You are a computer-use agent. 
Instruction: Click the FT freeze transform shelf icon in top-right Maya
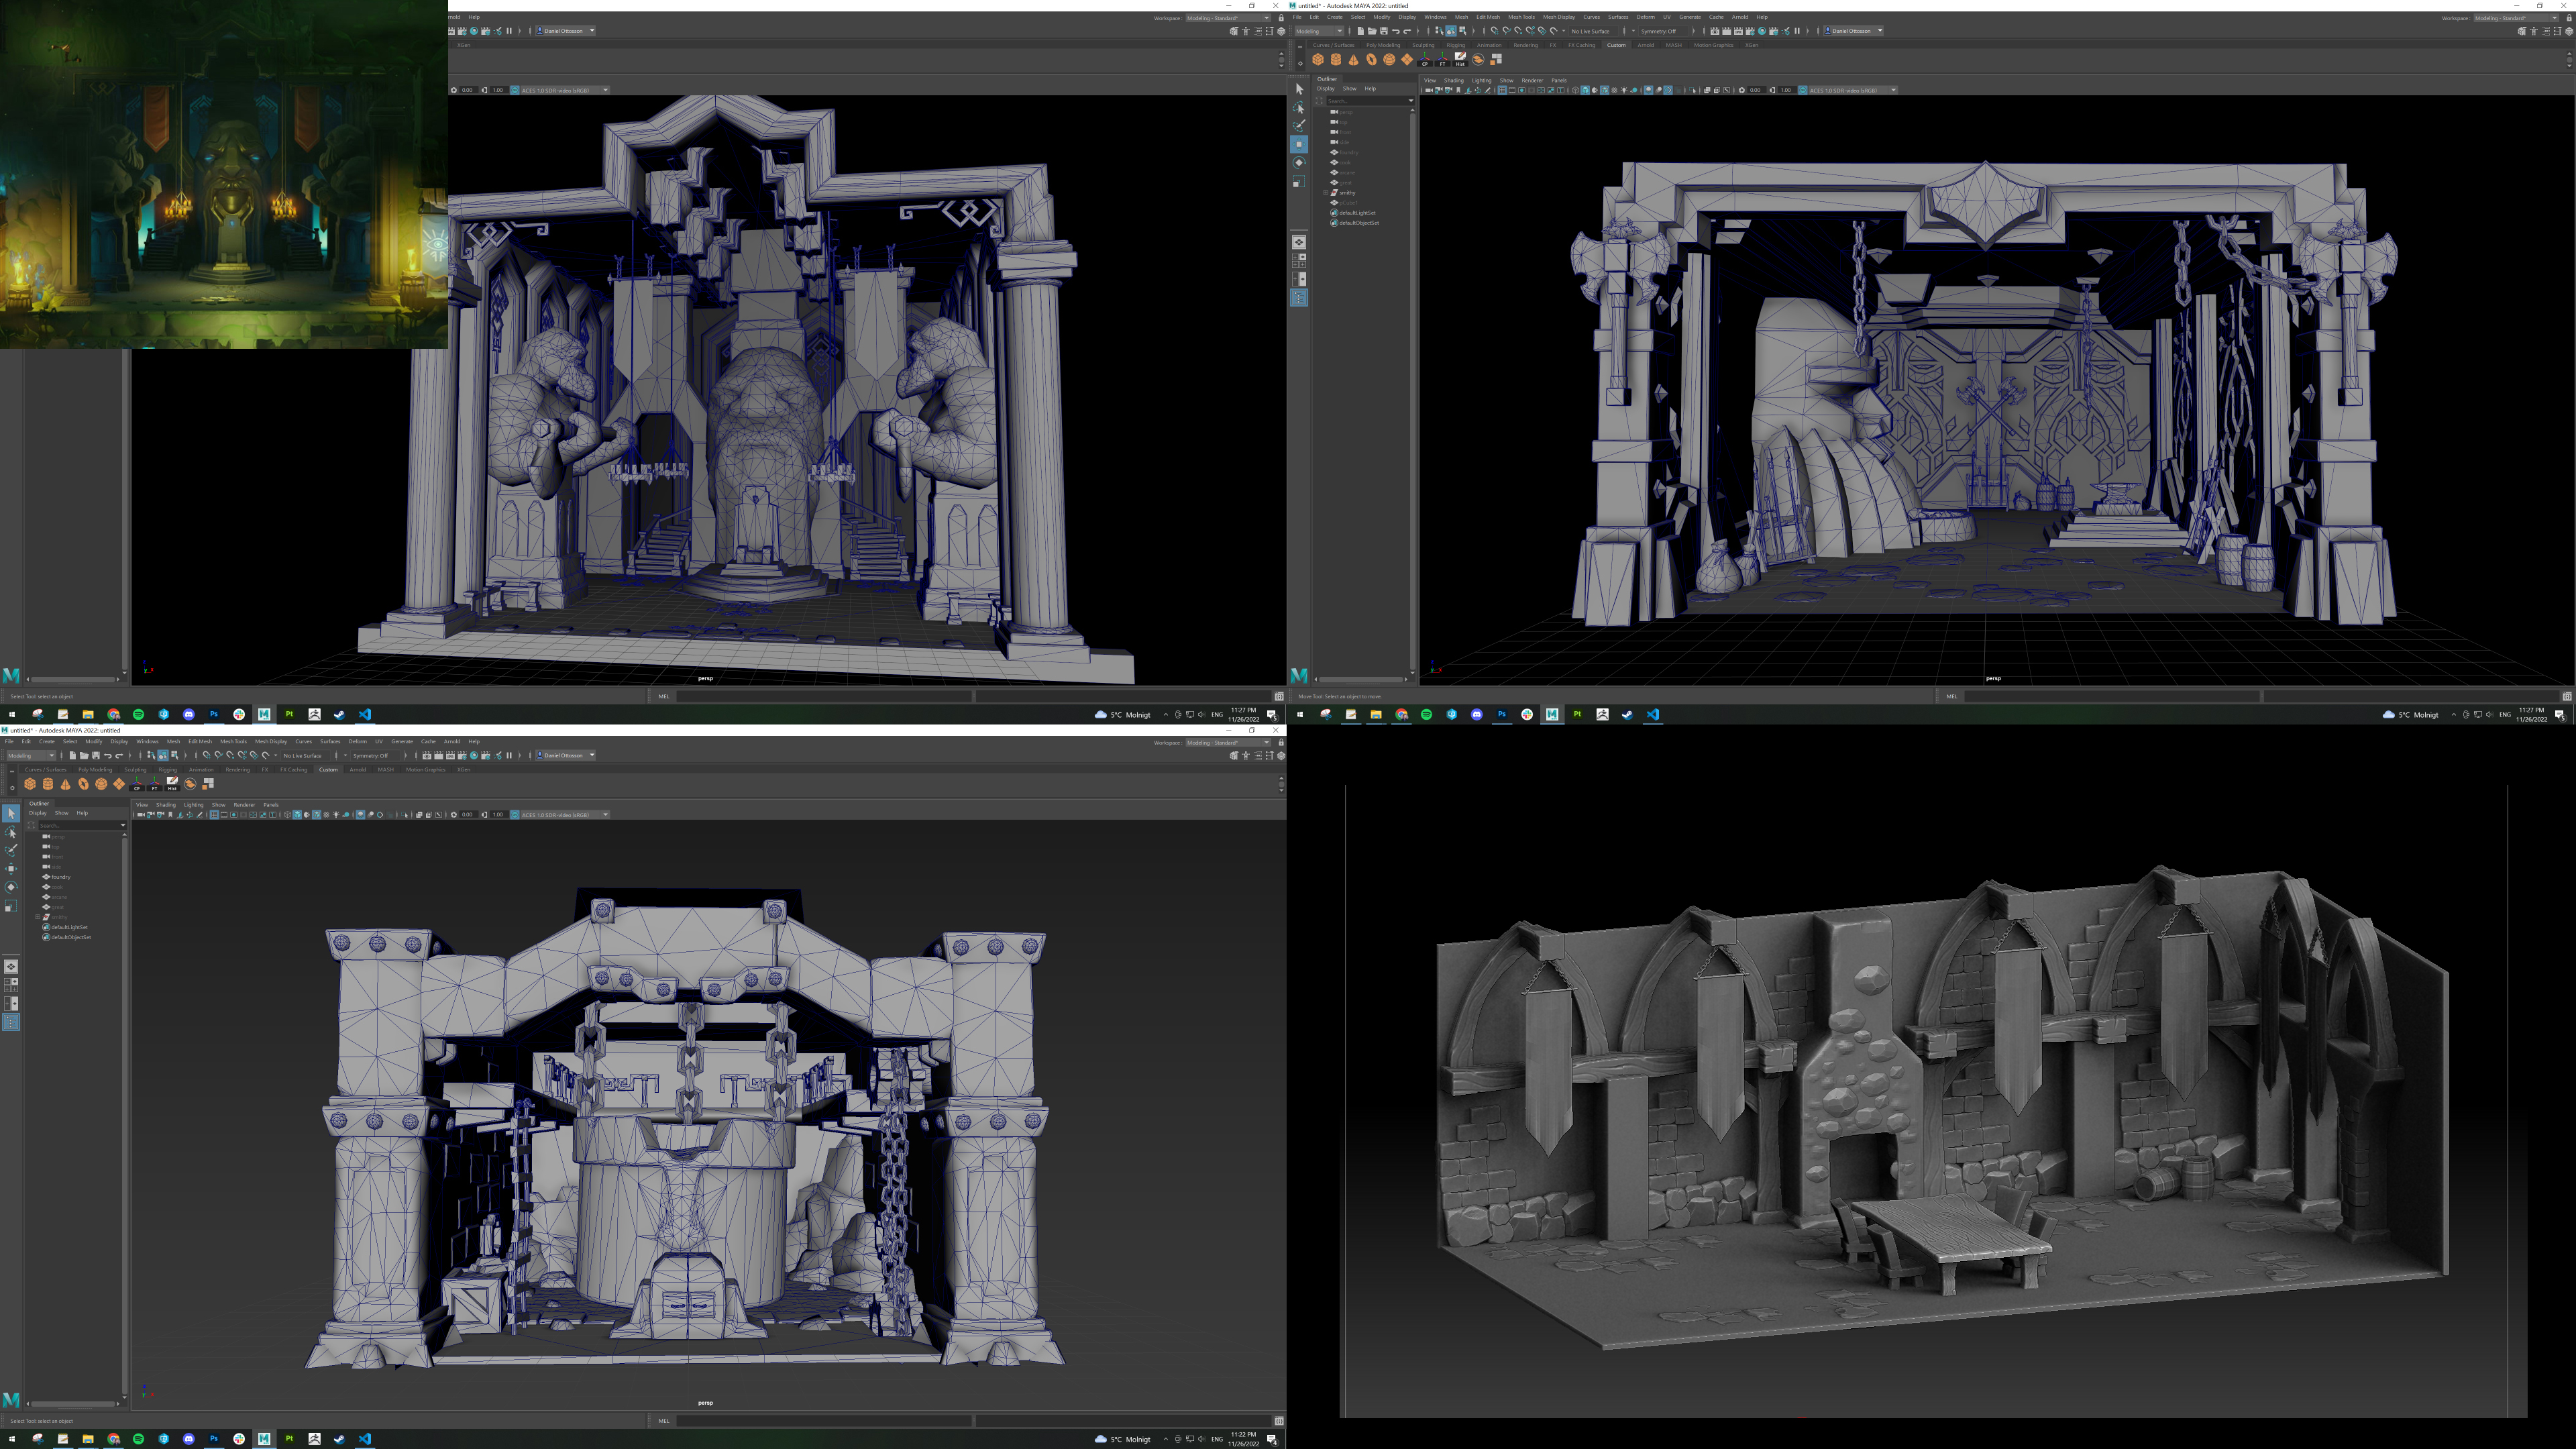coord(1442,59)
